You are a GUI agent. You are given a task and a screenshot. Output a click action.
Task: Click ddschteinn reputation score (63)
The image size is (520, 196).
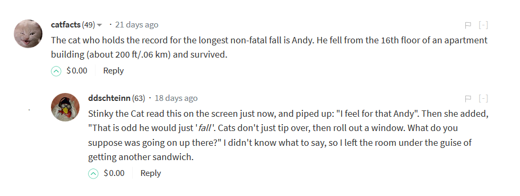tap(138, 98)
